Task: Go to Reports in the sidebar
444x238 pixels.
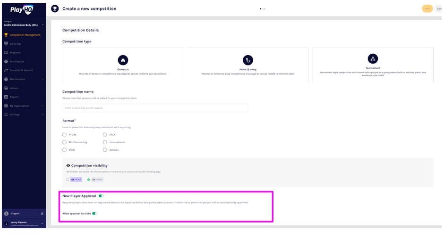Action: pyautogui.click(x=14, y=97)
